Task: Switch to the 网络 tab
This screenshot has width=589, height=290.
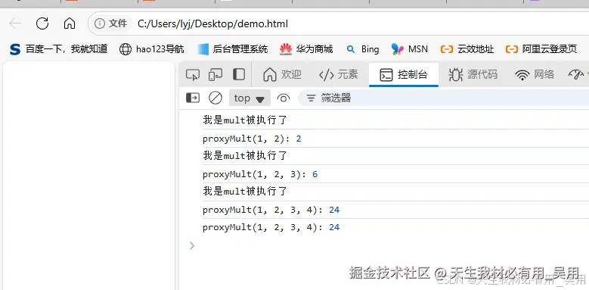Action: 535,74
